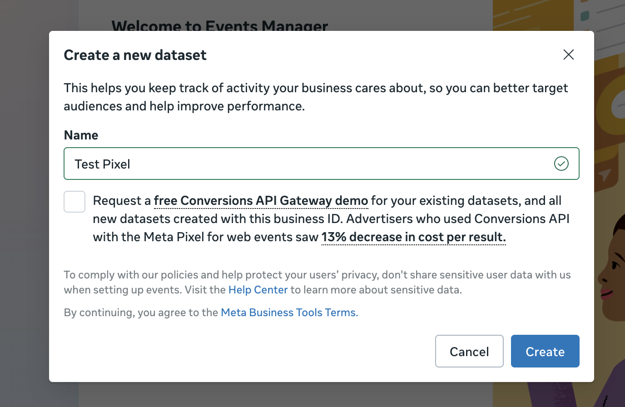625x407 pixels.
Task: Focus the Name field containing Test Pixel
Action: coord(322,164)
